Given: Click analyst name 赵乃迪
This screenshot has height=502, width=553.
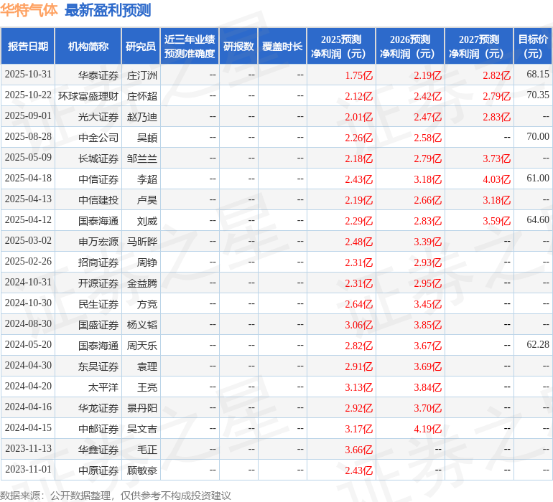Looking at the screenshot, I should point(141,116).
